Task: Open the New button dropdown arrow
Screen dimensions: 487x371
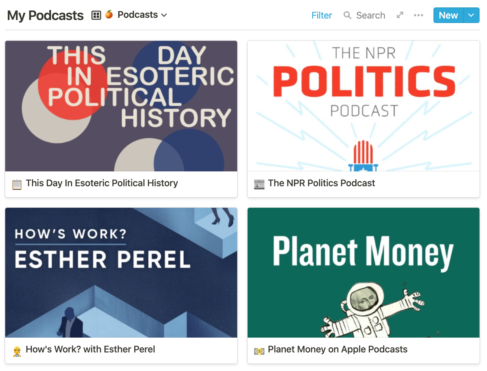Action: coord(471,15)
